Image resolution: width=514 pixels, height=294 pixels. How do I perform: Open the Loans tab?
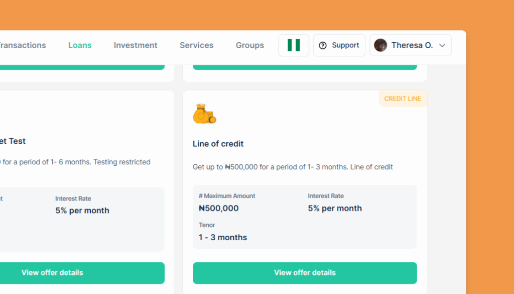pos(80,45)
